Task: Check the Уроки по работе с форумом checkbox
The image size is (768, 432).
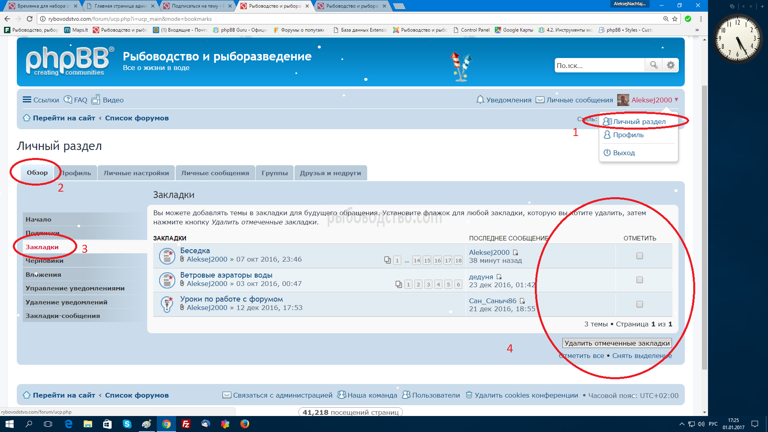Action: pyautogui.click(x=640, y=304)
